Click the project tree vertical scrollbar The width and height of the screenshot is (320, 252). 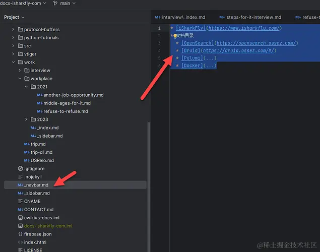(149, 186)
